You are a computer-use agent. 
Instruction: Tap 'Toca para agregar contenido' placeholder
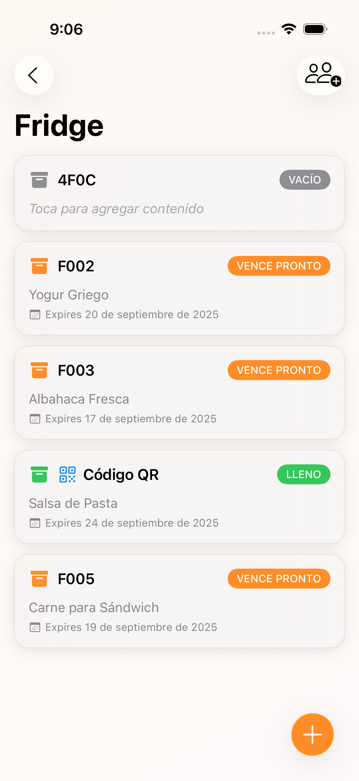pos(116,209)
